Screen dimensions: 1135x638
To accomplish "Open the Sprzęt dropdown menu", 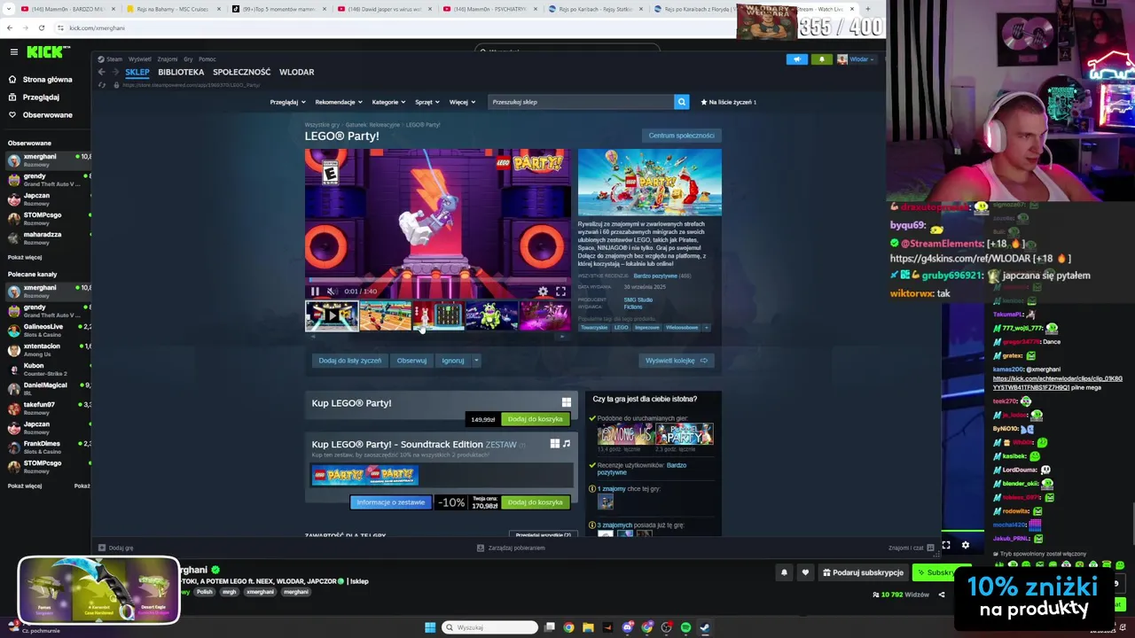I will [x=427, y=102].
